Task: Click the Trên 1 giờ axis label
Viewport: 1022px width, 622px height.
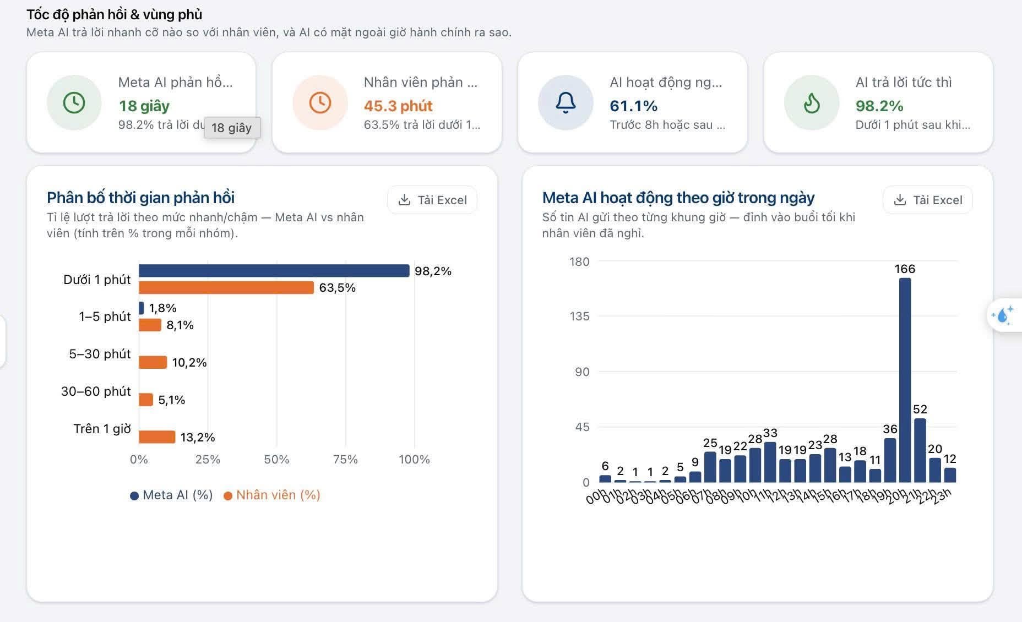Action: [x=102, y=429]
